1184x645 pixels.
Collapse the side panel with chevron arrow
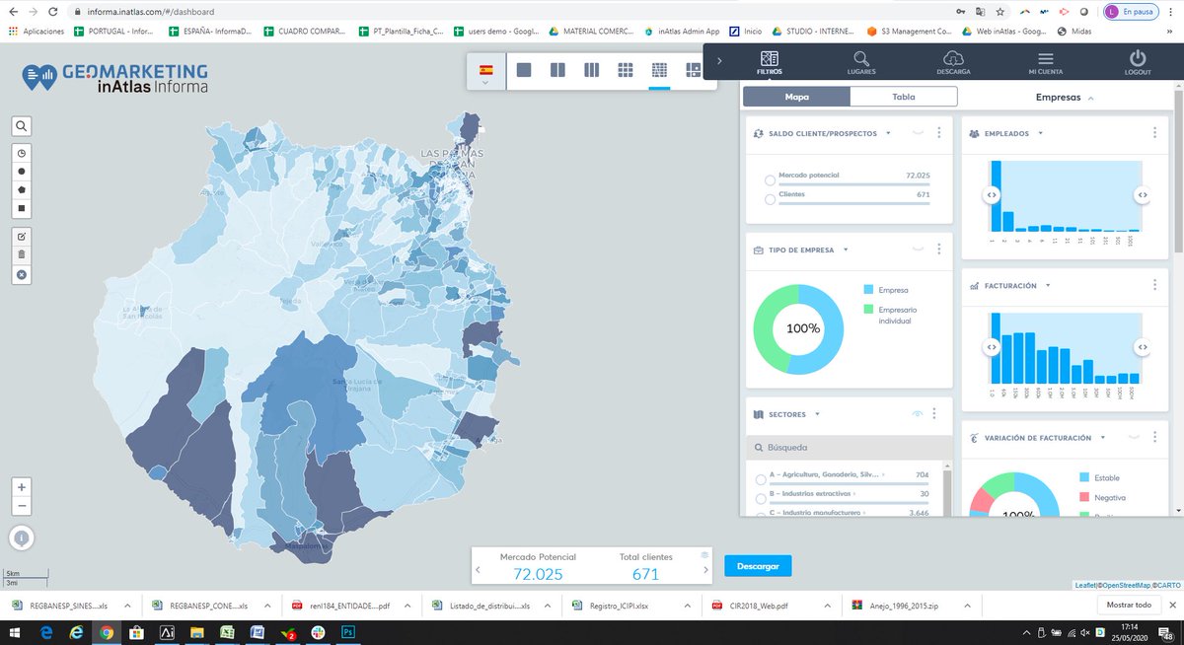719,61
